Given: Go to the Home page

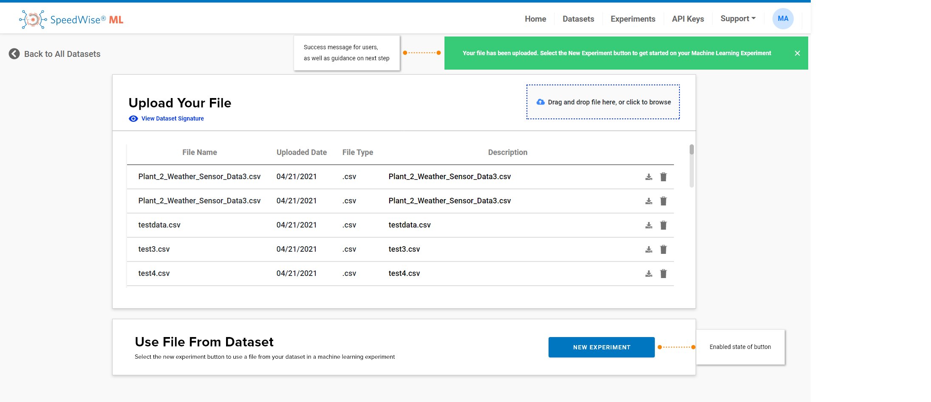Looking at the screenshot, I should tap(535, 19).
